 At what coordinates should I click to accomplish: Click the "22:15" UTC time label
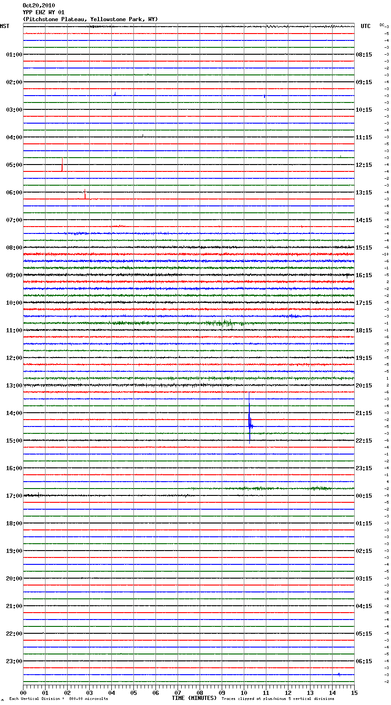tap(364, 441)
